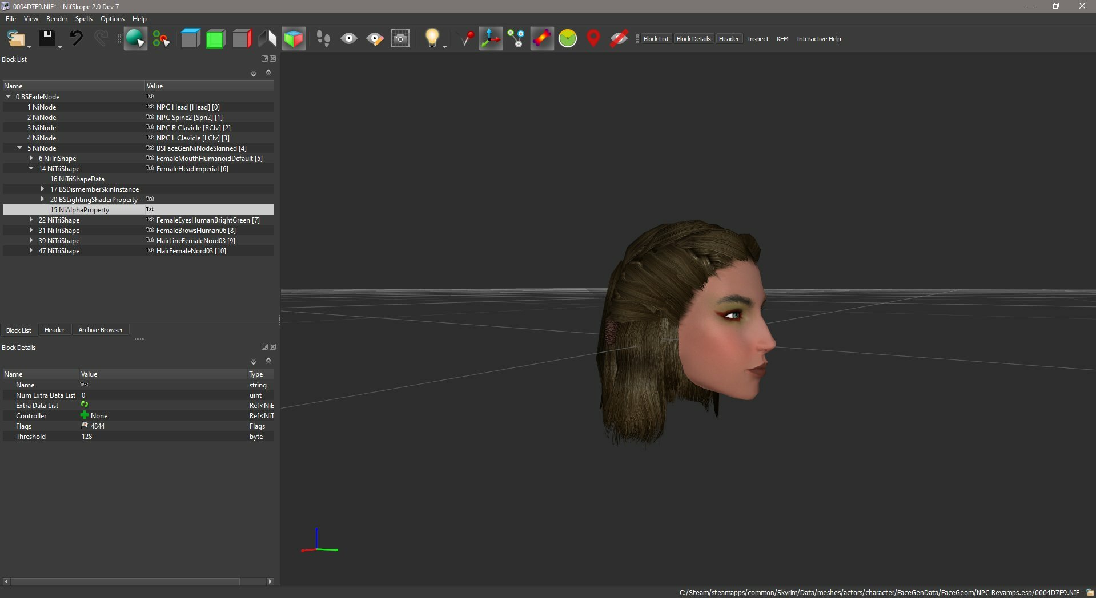Collapse the 0 BSFadeNode tree node
This screenshot has height=598, width=1096.
9,96
